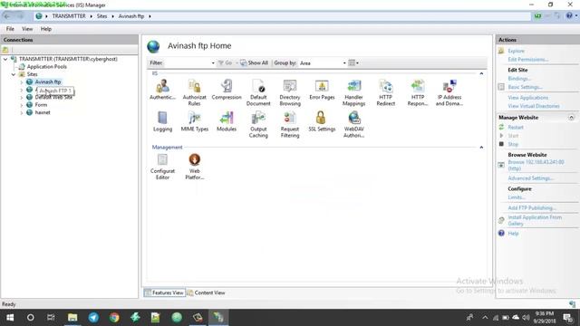Open Request Filtering feature
580x326 pixels.
[290, 125]
